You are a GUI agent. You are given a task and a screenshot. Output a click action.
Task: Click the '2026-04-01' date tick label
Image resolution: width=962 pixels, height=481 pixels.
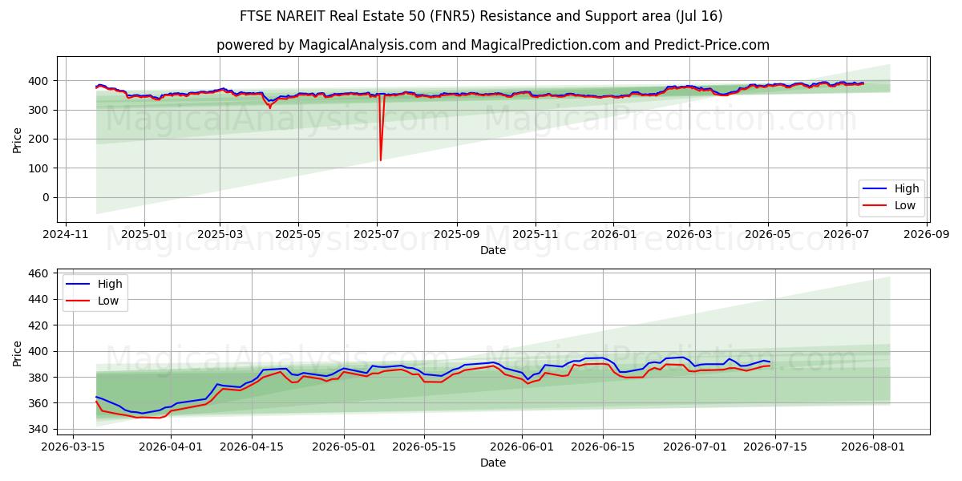click(171, 447)
